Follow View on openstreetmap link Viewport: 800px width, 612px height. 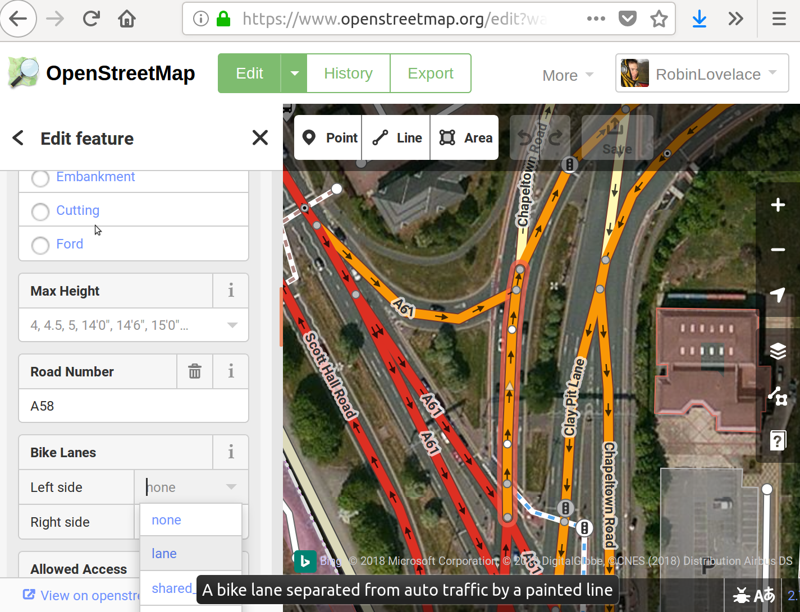pyautogui.click(x=82, y=595)
